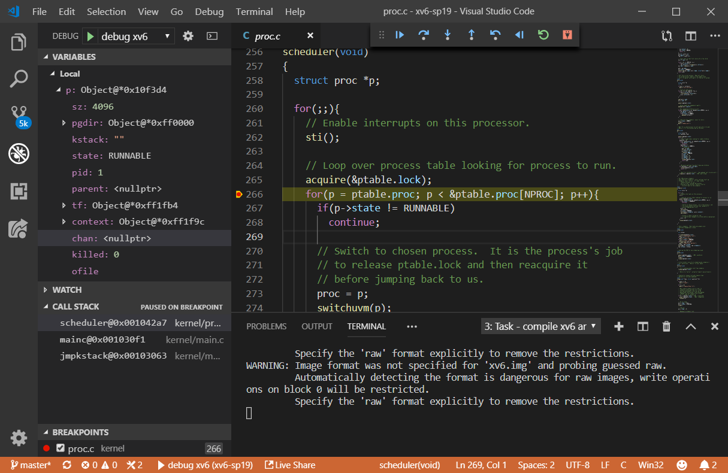Expand the pgdir variable node
Image resolution: width=728 pixels, height=473 pixels.
tap(64, 123)
